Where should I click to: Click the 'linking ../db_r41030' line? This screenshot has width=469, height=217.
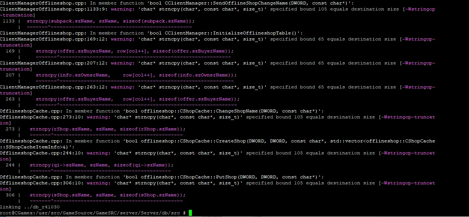pos(30,207)
